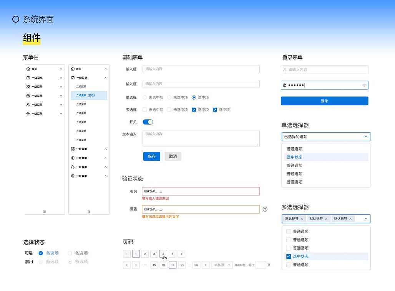This screenshot has width=395, height=291.
Task: Click the previous-page arrow before page 1 in the full pagination
Action: 127,265
